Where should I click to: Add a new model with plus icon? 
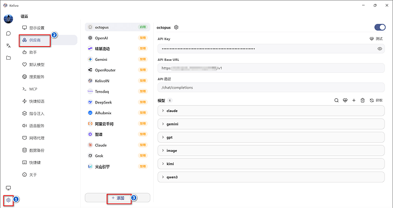354,100
